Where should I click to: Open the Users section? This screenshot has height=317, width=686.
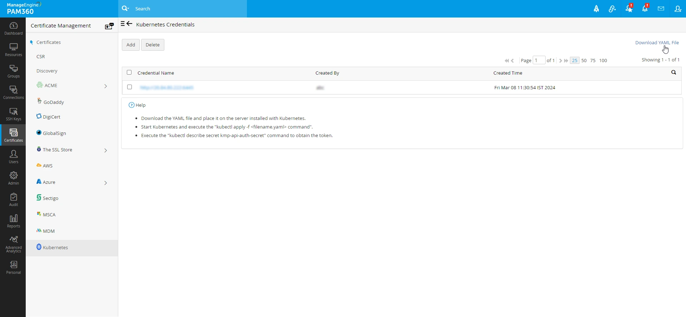tap(13, 157)
